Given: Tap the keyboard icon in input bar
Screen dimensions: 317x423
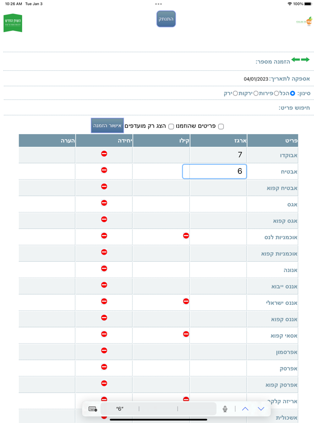Looking at the screenshot, I should click(x=93, y=409).
